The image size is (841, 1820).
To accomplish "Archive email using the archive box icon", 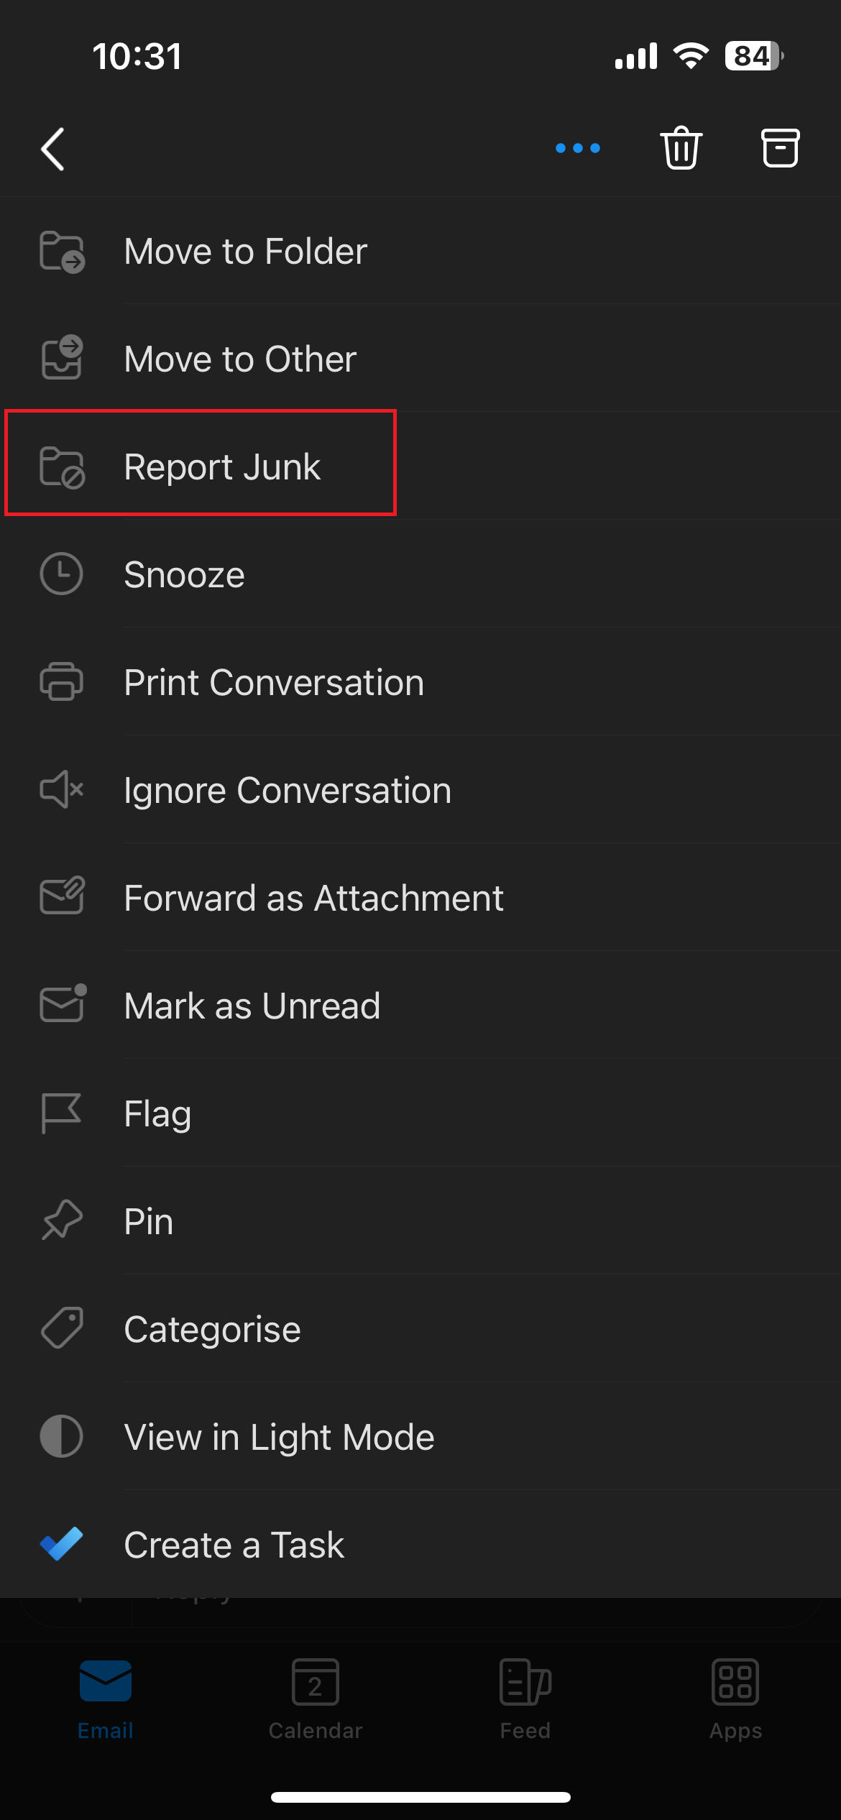I will click(780, 148).
